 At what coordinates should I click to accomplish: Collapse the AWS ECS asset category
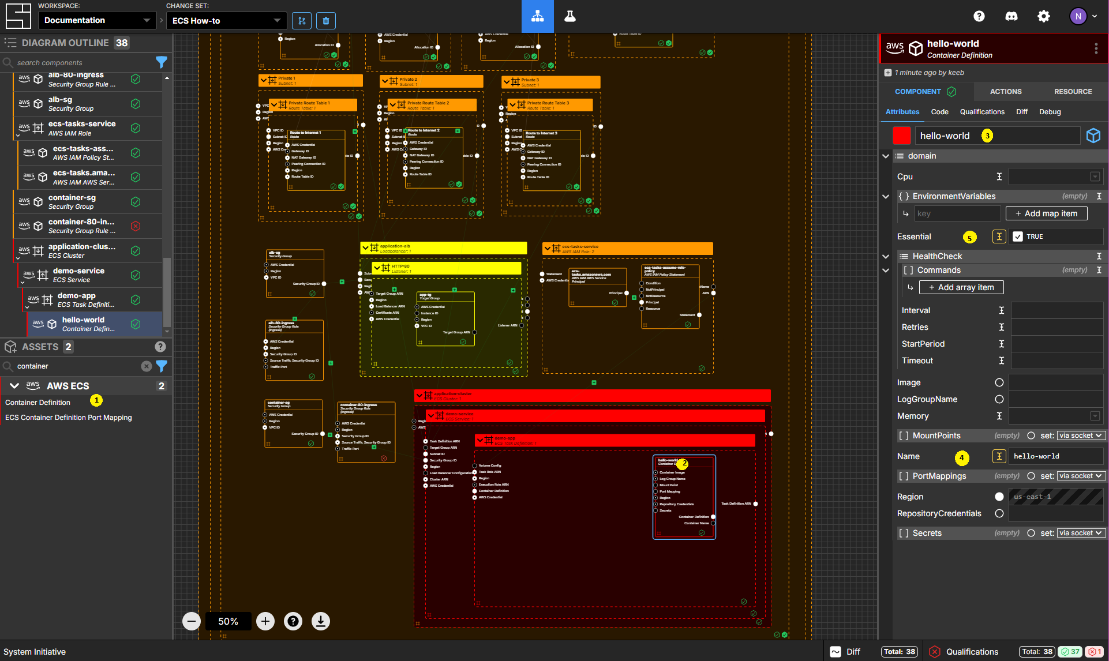pos(14,386)
